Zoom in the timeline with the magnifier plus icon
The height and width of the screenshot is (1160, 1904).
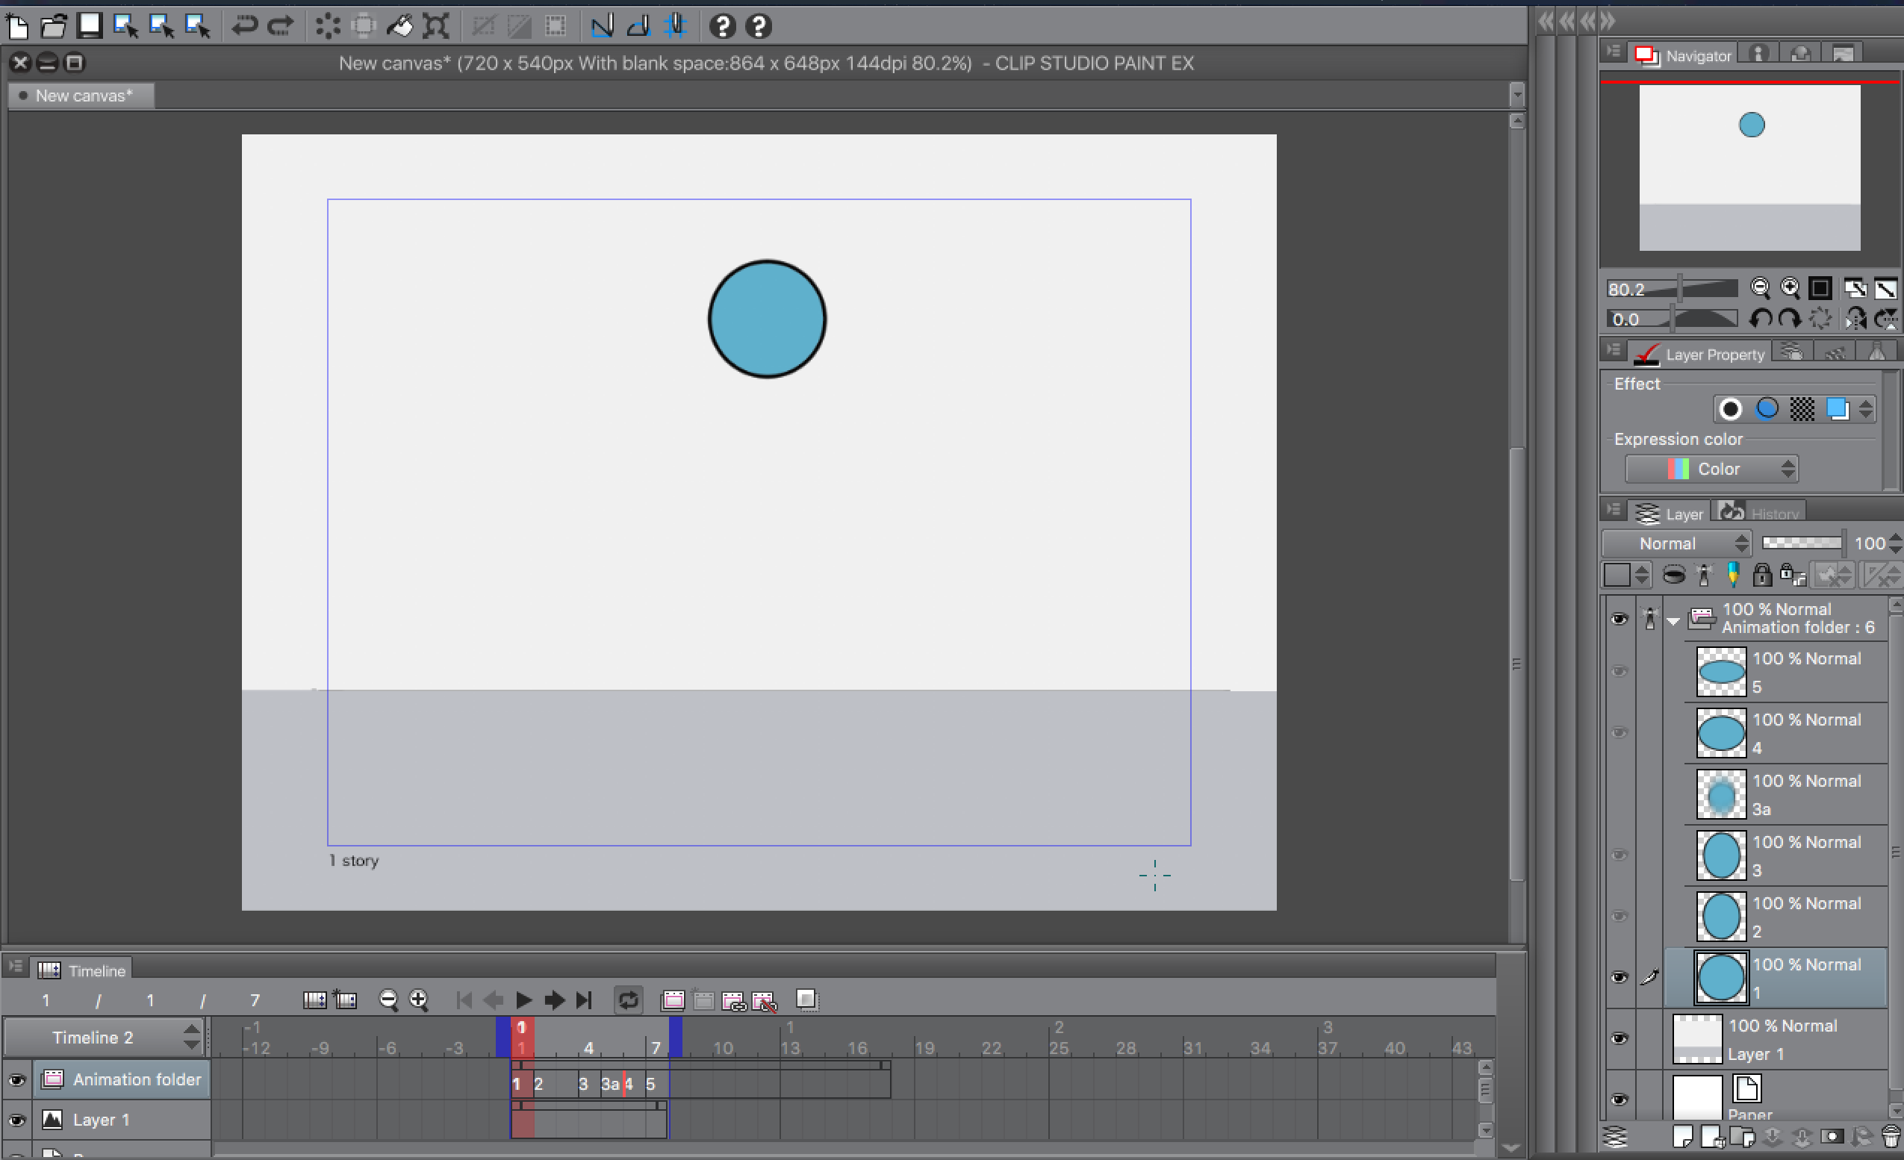coord(419,1000)
